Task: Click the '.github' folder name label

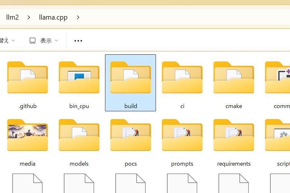Action: [28, 106]
